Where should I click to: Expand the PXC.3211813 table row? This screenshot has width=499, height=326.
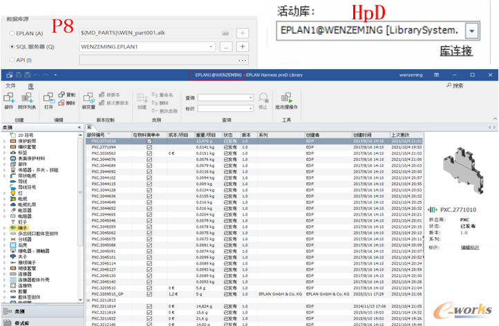tap(88, 300)
